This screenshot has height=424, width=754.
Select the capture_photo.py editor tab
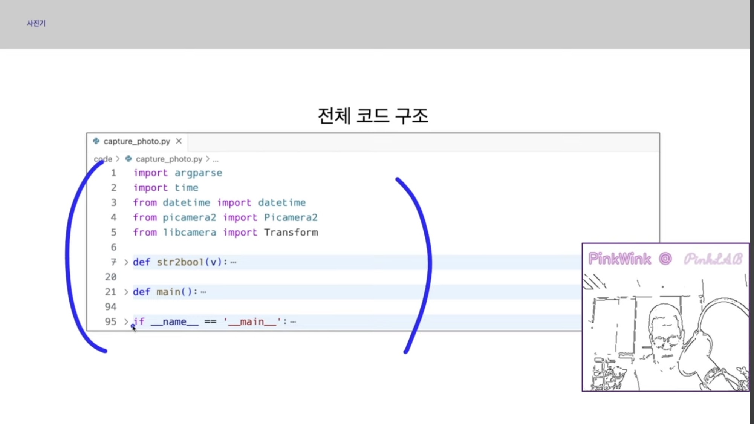click(x=136, y=141)
